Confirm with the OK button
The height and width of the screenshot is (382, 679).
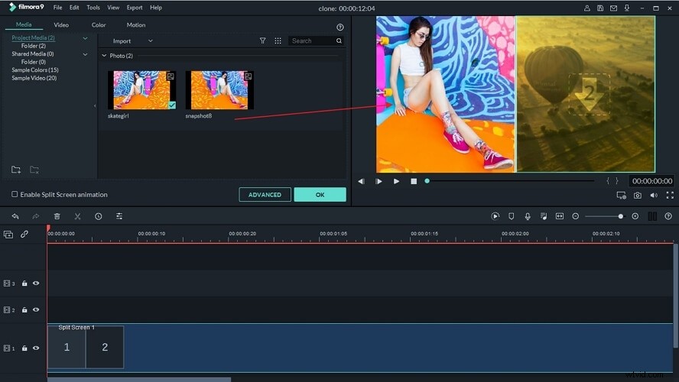(x=320, y=195)
